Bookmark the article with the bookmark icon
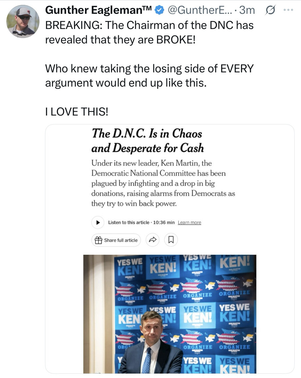The height and width of the screenshot is (378, 301). click(x=171, y=240)
